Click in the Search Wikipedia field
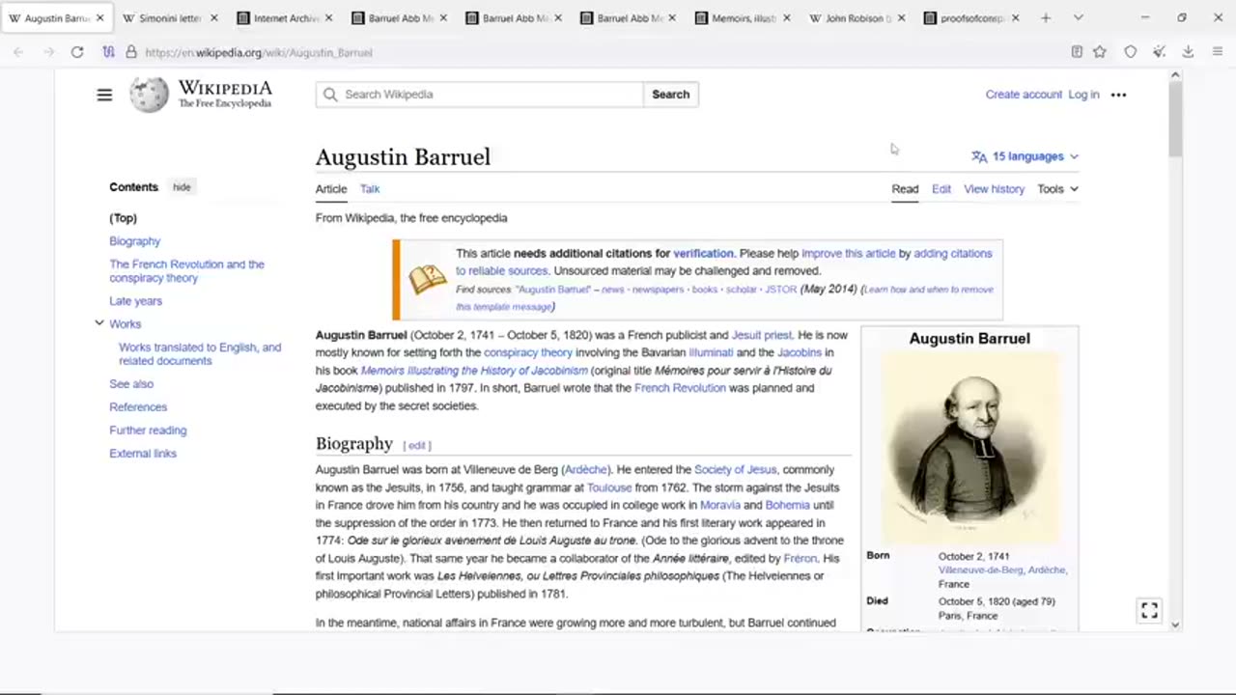1236x695 pixels. coord(479,95)
